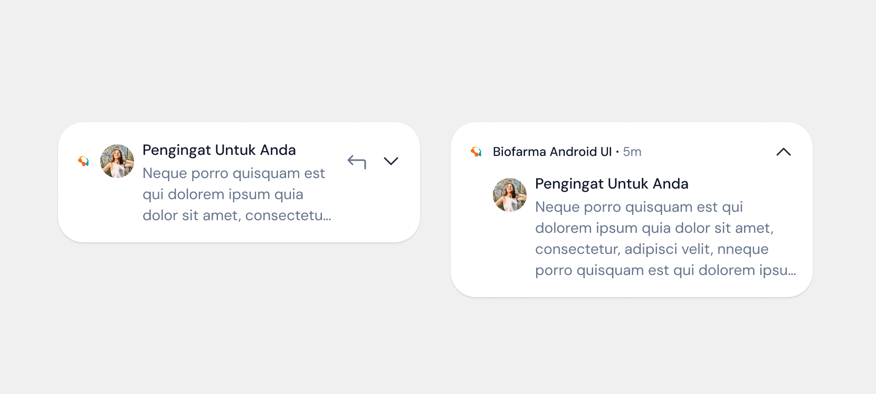
Task: Collapse the expanded notification with up chevron
Action: (x=784, y=152)
